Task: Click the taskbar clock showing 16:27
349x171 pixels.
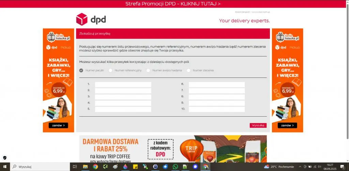Action: click(x=330, y=167)
